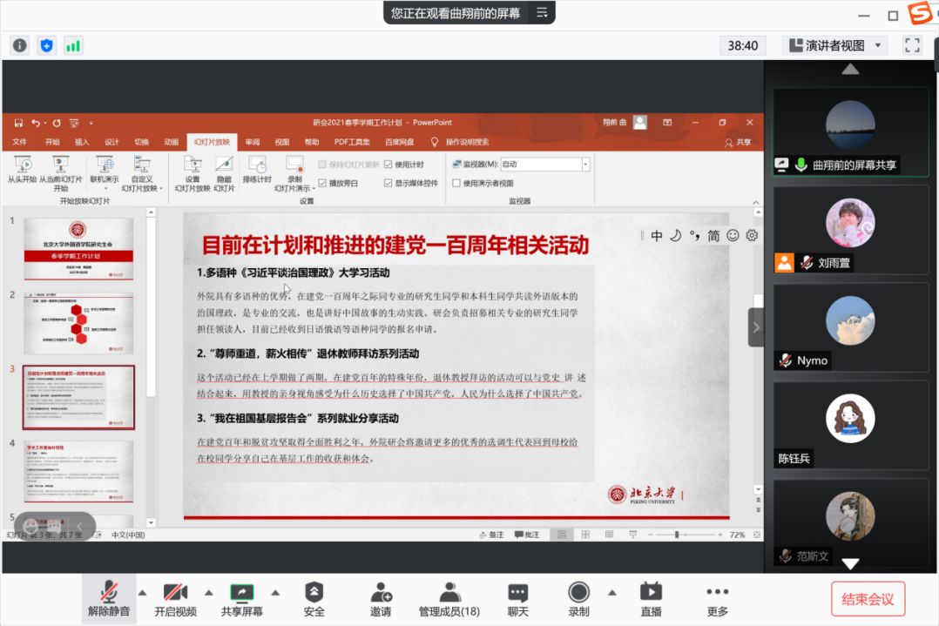Open the 动画 ribbon tab
This screenshot has height=626, width=939.
[171, 142]
